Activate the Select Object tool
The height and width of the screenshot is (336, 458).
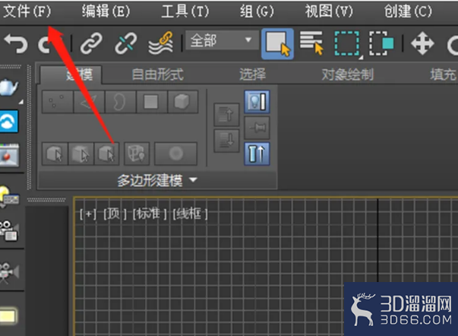(x=277, y=44)
